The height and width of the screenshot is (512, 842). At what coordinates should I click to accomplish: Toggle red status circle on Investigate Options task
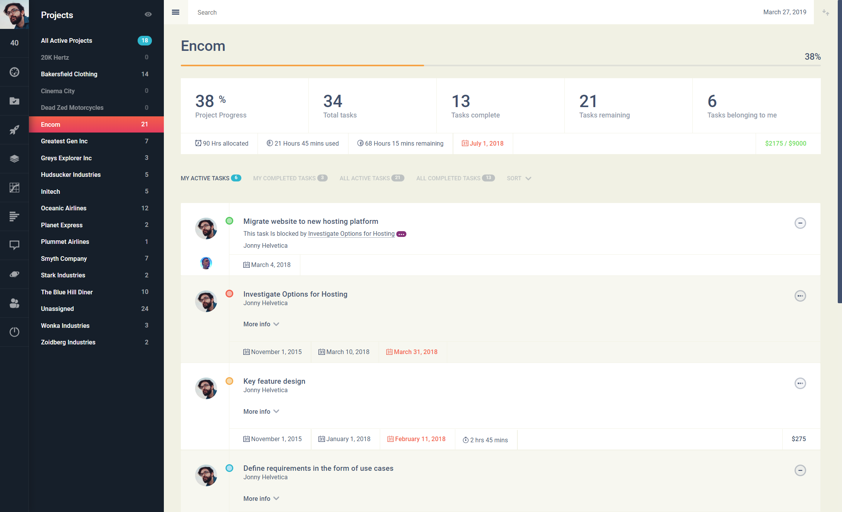(229, 294)
